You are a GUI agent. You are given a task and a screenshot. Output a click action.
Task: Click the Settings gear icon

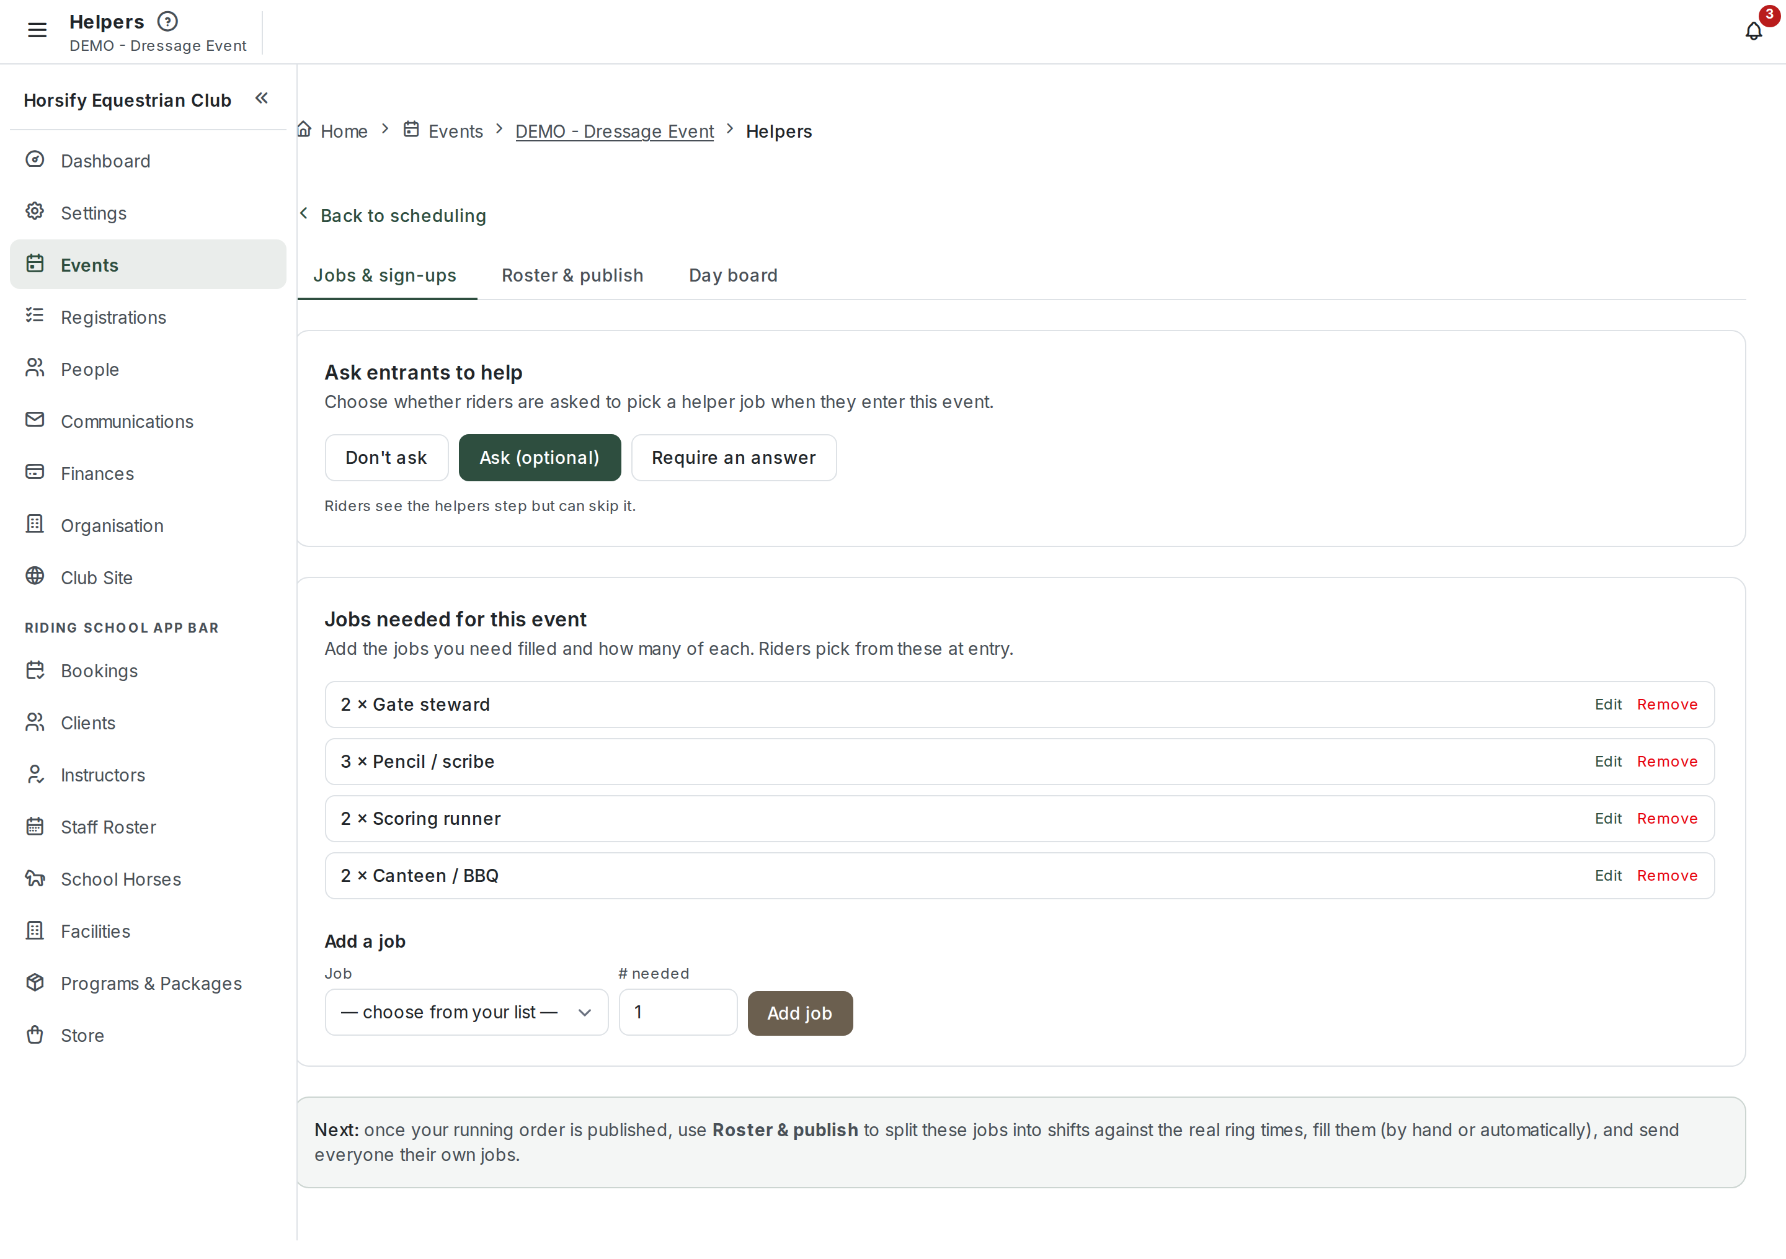35,211
